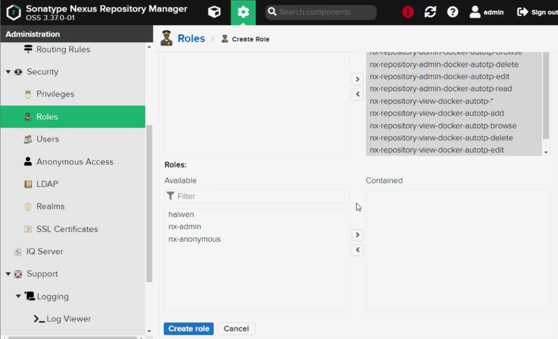The width and height of the screenshot is (558, 339).
Task: Open the Help question mark icon
Action: click(453, 12)
